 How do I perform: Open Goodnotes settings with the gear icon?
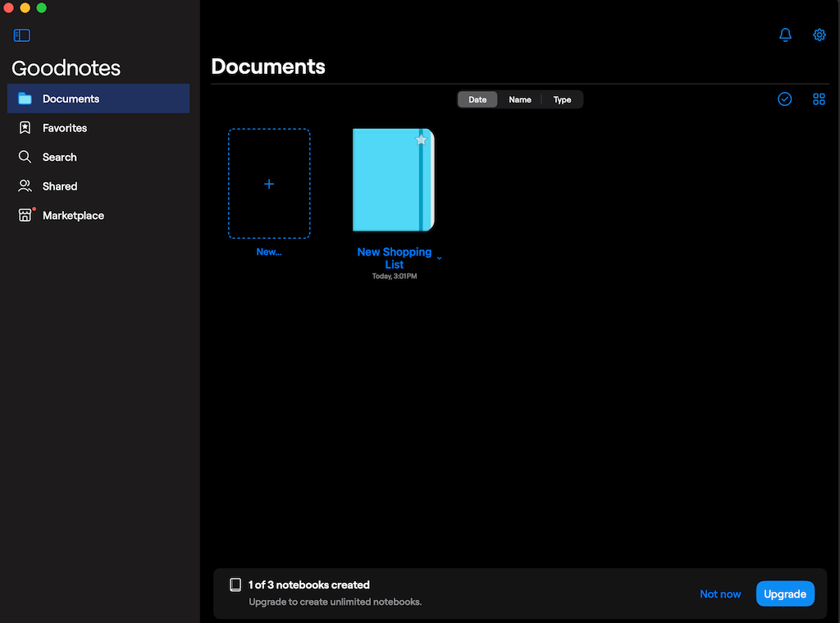coord(819,35)
